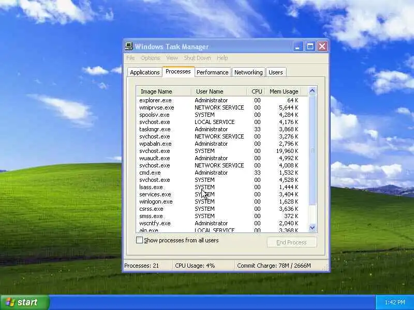
Task: Select svchost.exe run by LOCAL SERVICE
Action: 222,122
